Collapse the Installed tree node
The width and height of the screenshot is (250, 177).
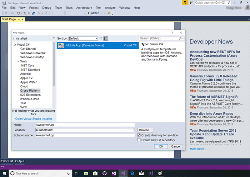click(x=14, y=39)
